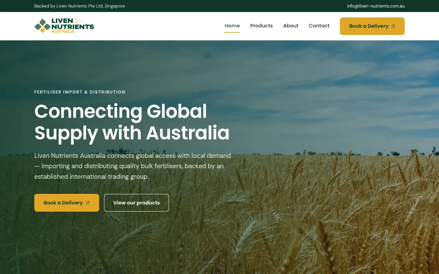The image size is (439, 274).
Task: Click the 'Fertiliser Import & Distribution' label
Action: [x=80, y=92]
